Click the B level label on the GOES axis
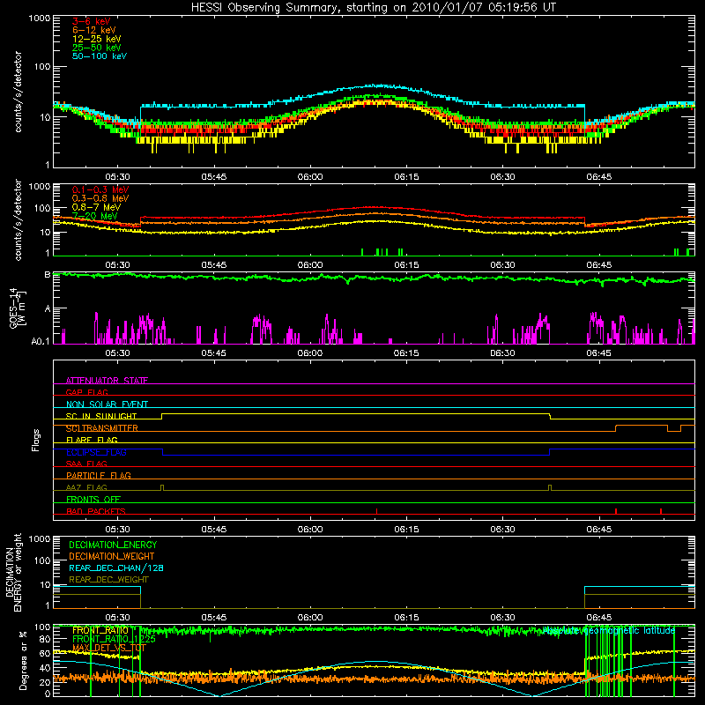Image resolution: width=705 pixels, height=705 pixels. (48, 275)
